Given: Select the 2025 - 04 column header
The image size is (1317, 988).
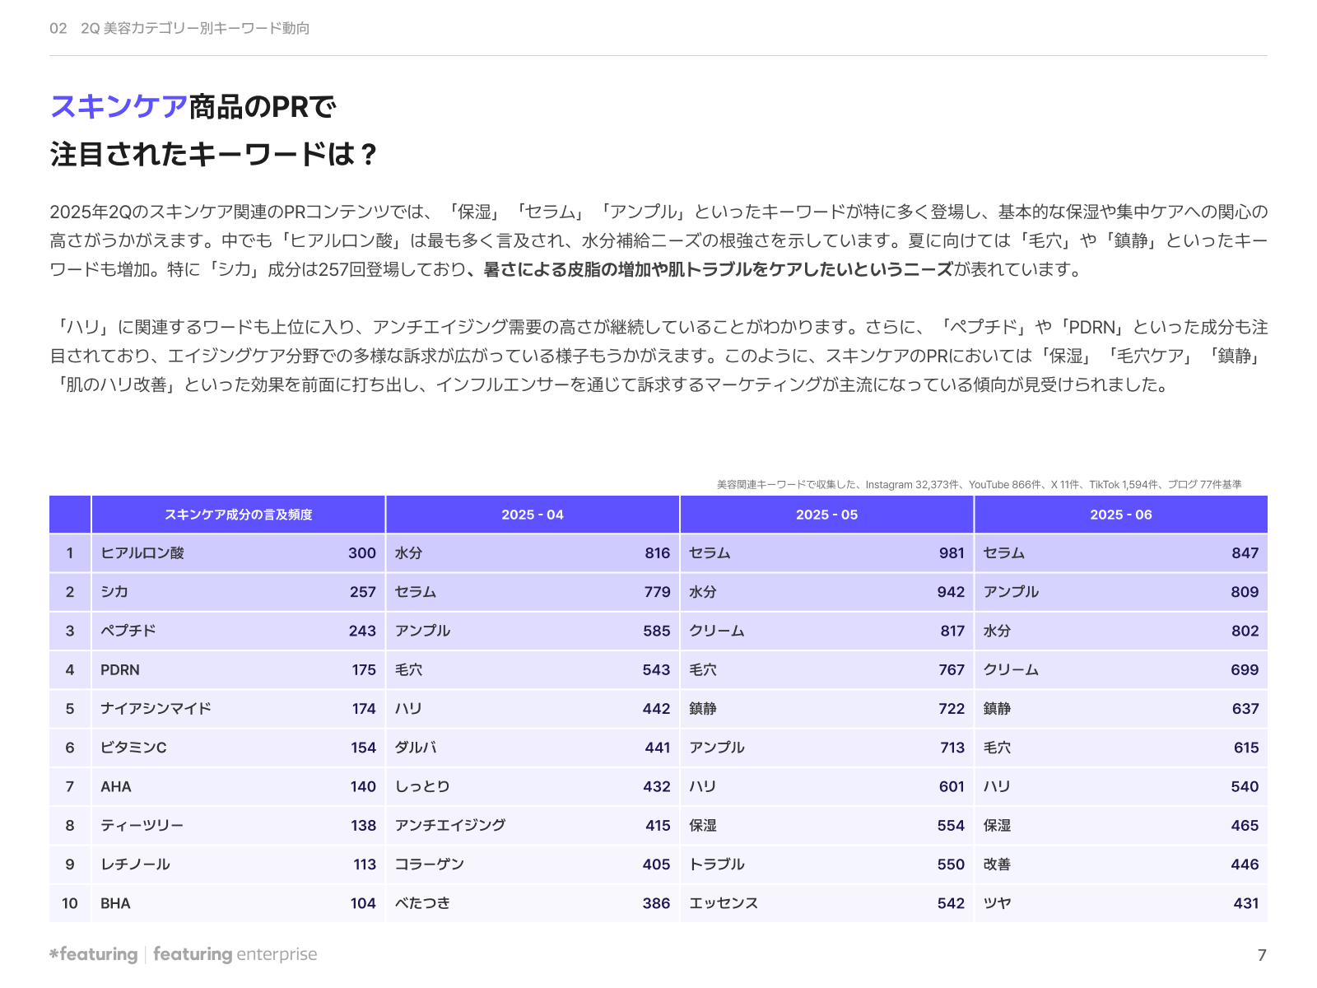Looking at the screenshot, I should pyautogui.click(x=533, y=515).
